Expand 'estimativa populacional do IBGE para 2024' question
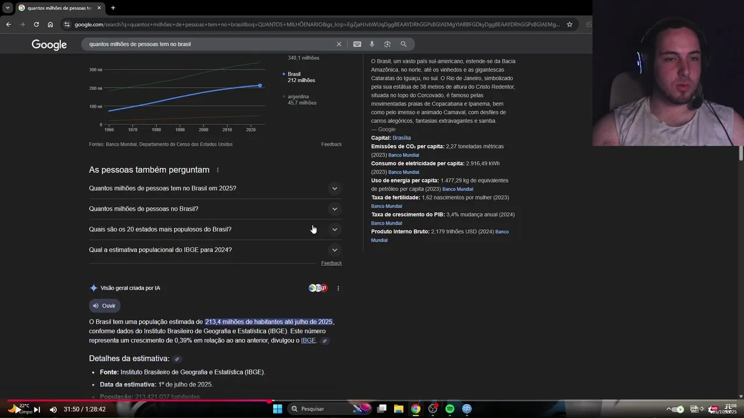 pos(215,250)
